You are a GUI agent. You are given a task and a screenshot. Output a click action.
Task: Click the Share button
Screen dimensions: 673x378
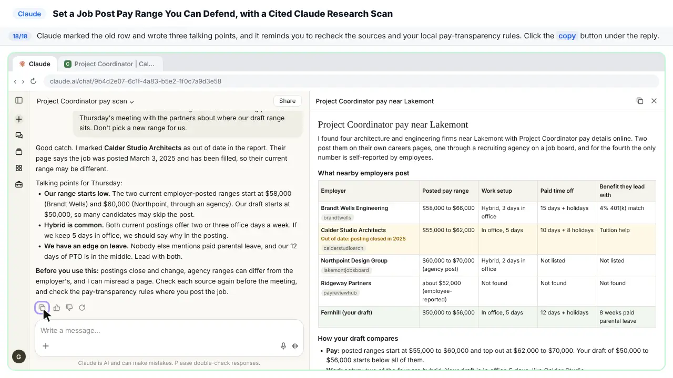click(x=287, y=101)
